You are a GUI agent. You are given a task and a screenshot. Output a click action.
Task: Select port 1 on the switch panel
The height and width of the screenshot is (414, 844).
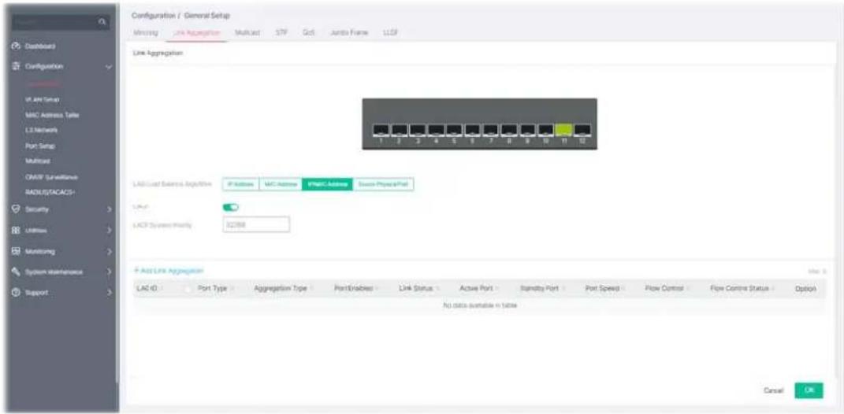coord(381,131)
